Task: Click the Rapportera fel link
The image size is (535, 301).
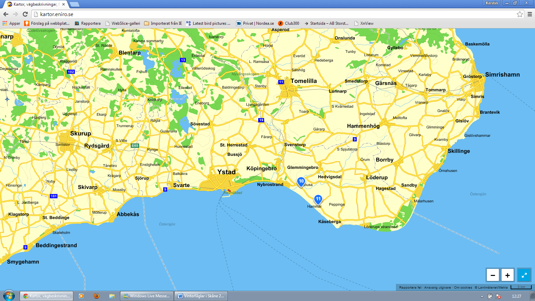Action: point(410,287)
